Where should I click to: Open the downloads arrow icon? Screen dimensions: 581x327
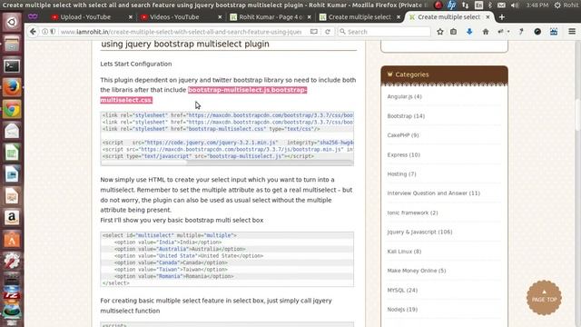(x=469, y=32)
